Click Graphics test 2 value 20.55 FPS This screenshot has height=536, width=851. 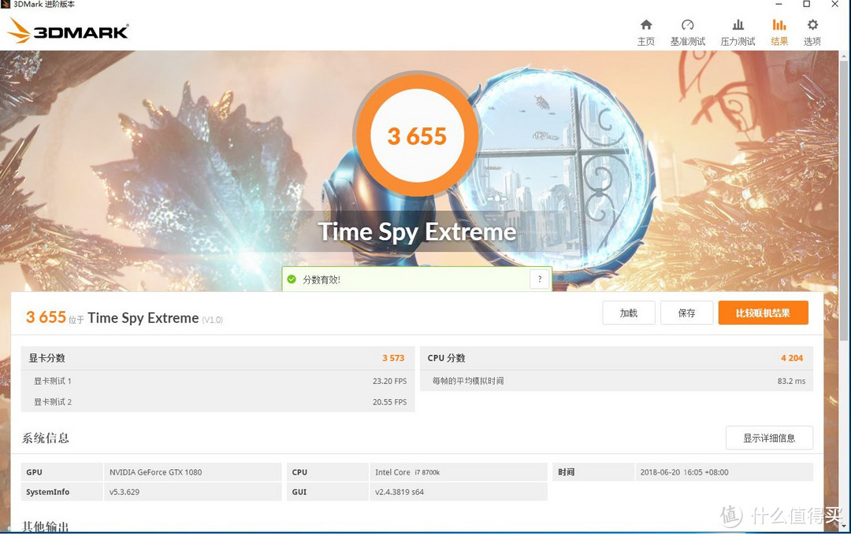coord(390,401)
